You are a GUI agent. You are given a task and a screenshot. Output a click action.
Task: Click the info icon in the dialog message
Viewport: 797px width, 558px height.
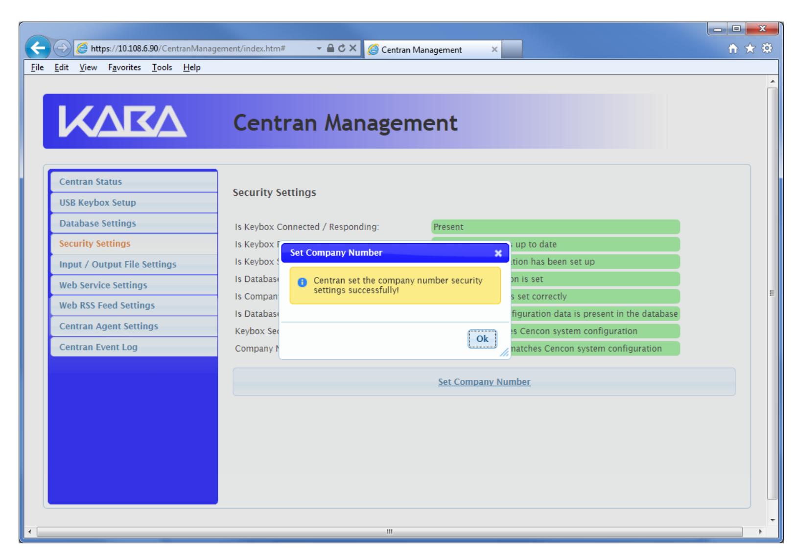tap(302, 282)
